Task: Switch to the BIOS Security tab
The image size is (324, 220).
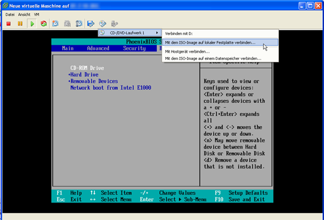Action: click(x=134, y=48)
